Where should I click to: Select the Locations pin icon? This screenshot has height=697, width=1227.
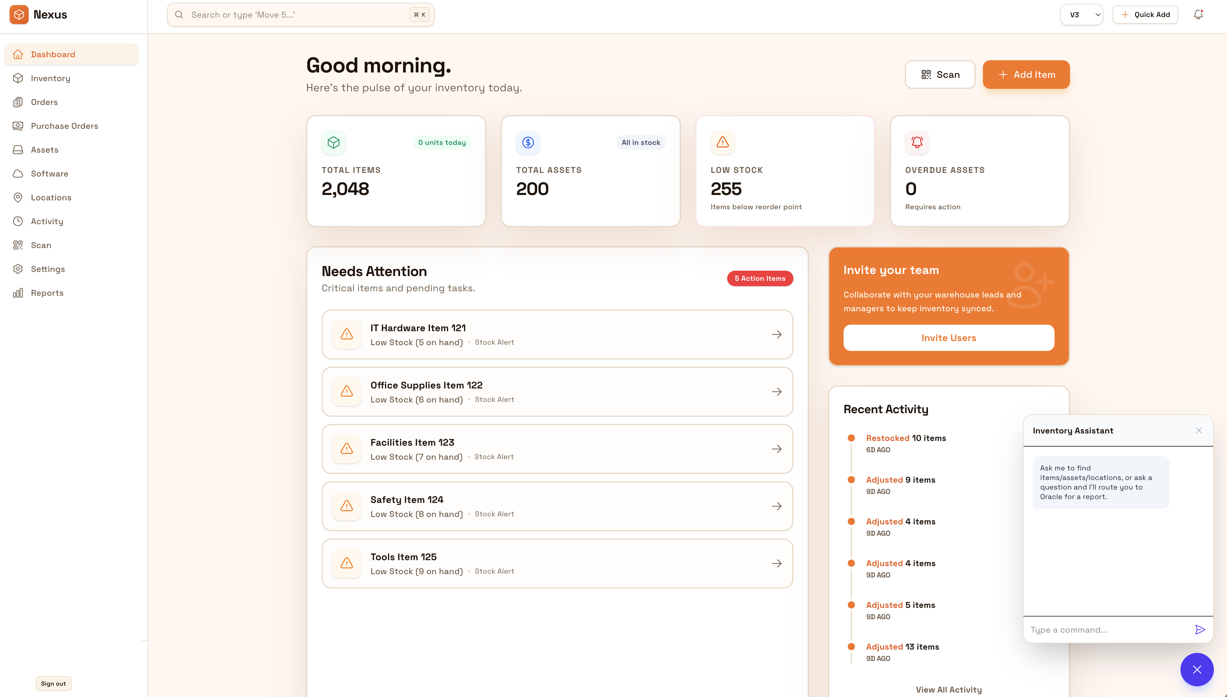tap(18, 197)
